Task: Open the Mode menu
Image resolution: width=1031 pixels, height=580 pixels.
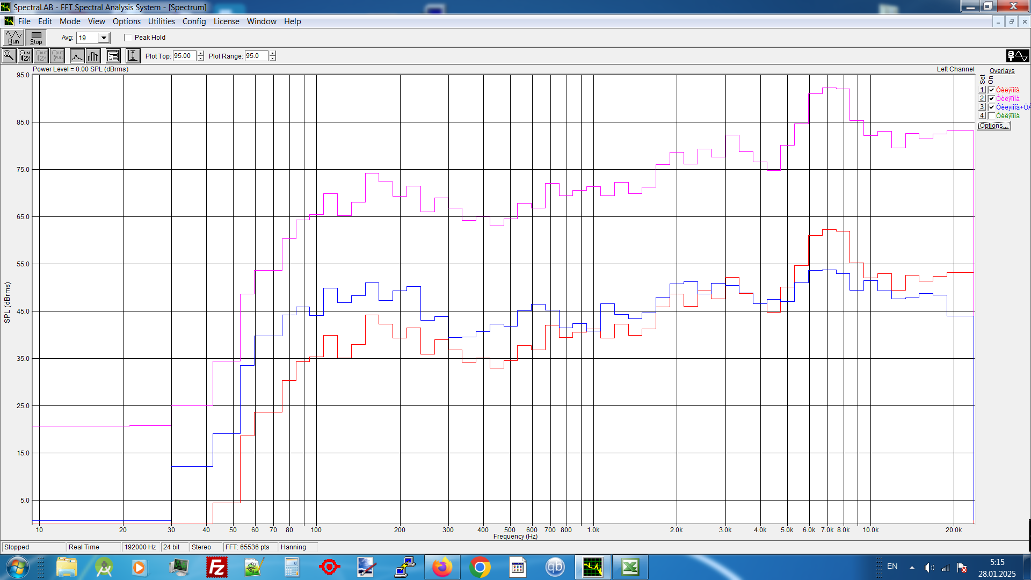Action: (70, 21)
